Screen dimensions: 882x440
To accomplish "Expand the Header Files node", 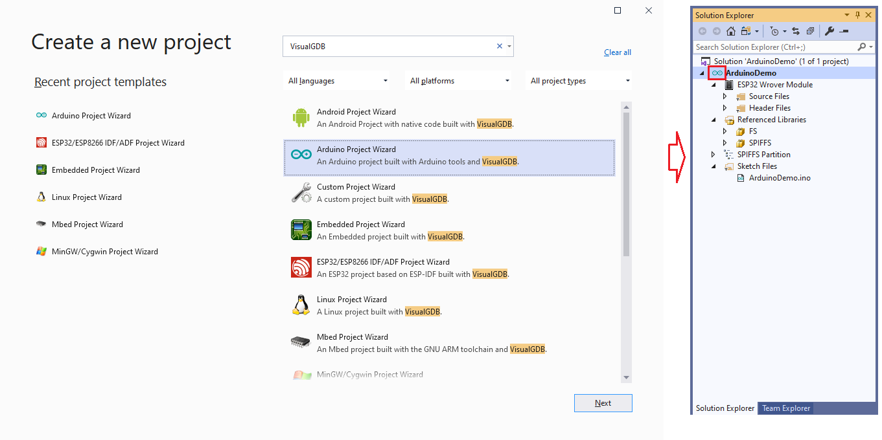I will (725, 108).
